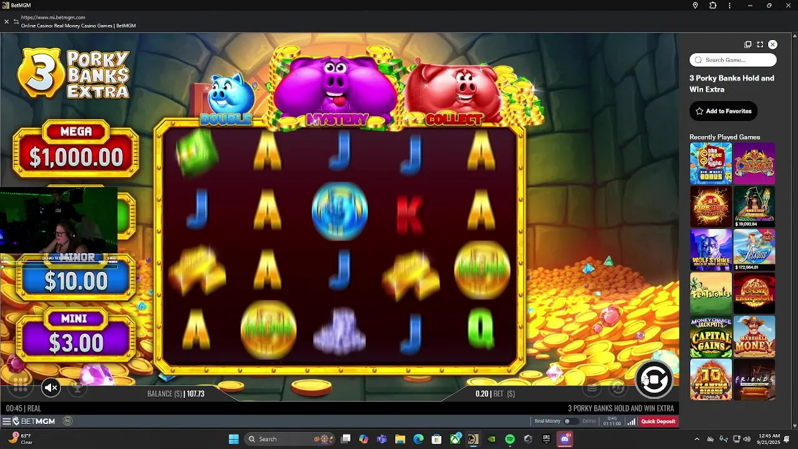Viewport: 798px width, 449px height.
Task: Focus the Search Game field
Action: (733, 60)
